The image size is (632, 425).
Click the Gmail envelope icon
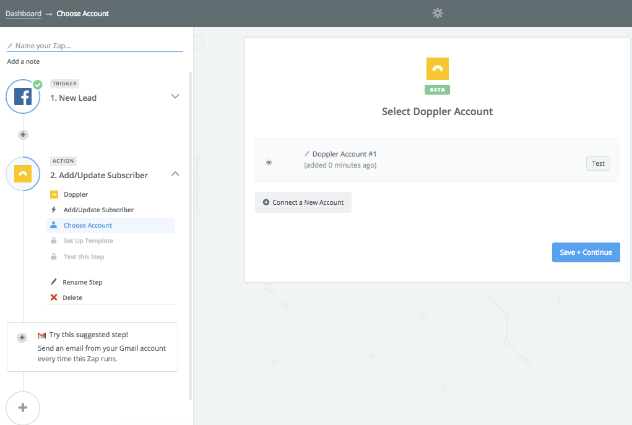(41, 335)
